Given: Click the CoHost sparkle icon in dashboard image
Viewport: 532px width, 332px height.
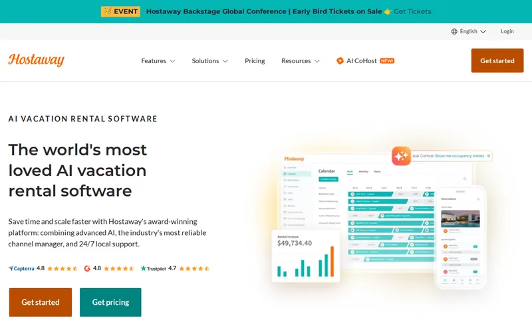Looking at the screenshot, I should pyautogui.click(x=402, y=156).
